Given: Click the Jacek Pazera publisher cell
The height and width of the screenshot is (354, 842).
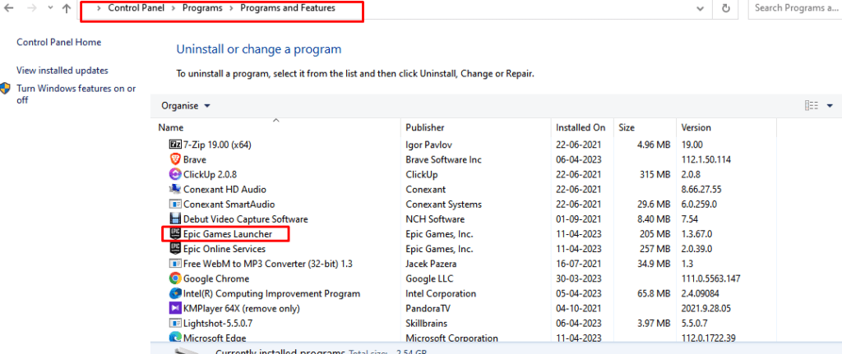Looking at the screenshot, I should tap(433, 264).
